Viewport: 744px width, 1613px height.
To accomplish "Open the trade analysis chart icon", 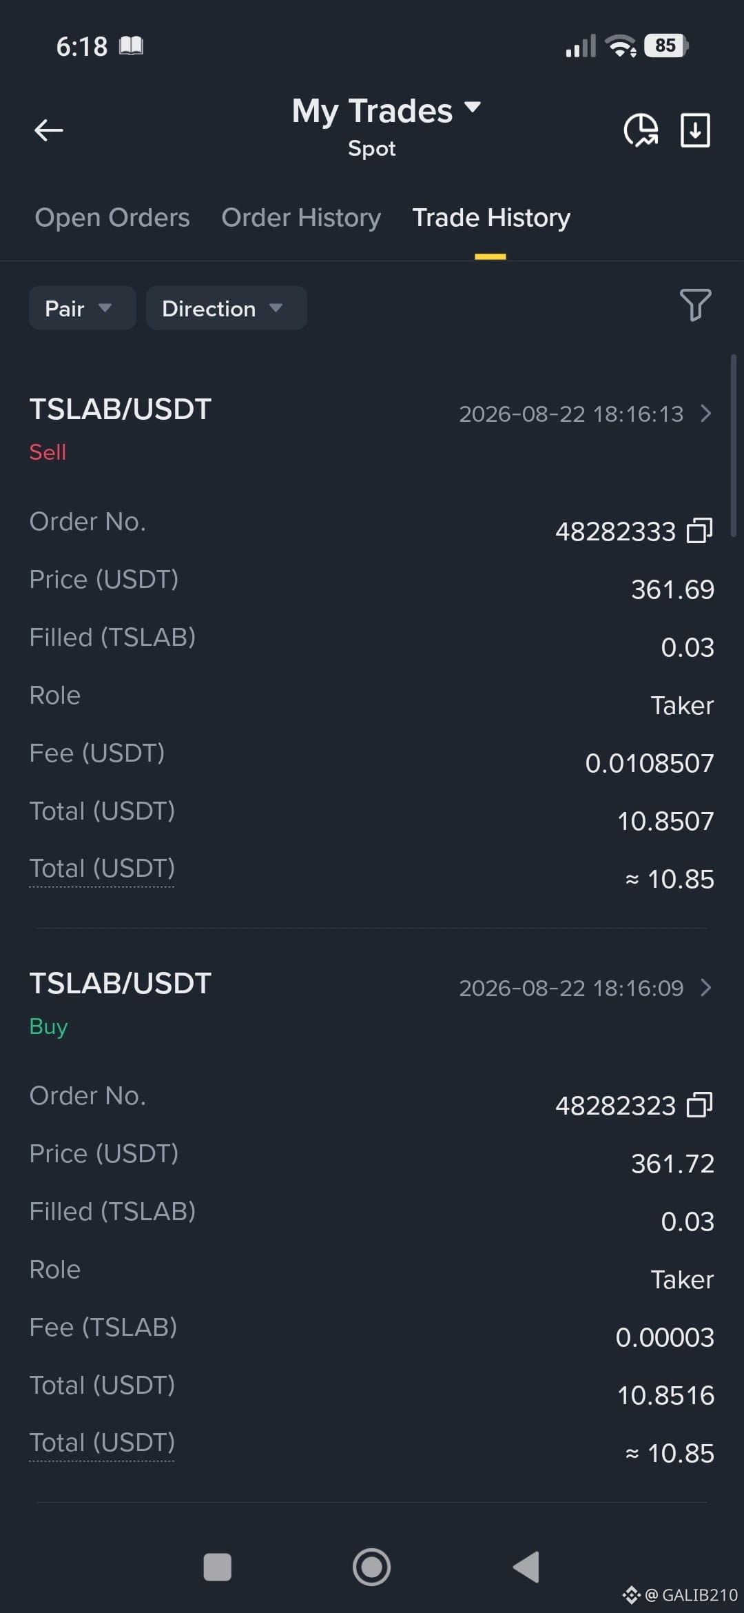I will [x=641, y=130].
